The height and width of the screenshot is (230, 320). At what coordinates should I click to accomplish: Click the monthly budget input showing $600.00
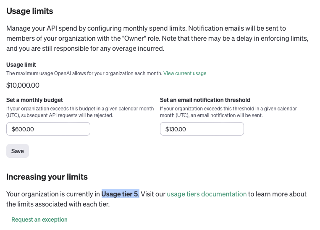coord(48,129)
